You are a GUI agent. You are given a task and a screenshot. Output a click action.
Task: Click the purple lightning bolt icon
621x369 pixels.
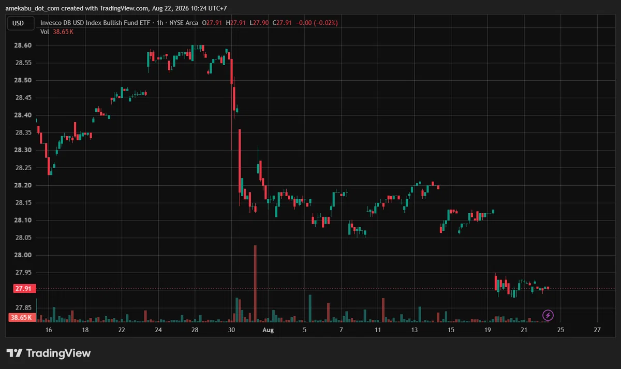coord(548,315)
